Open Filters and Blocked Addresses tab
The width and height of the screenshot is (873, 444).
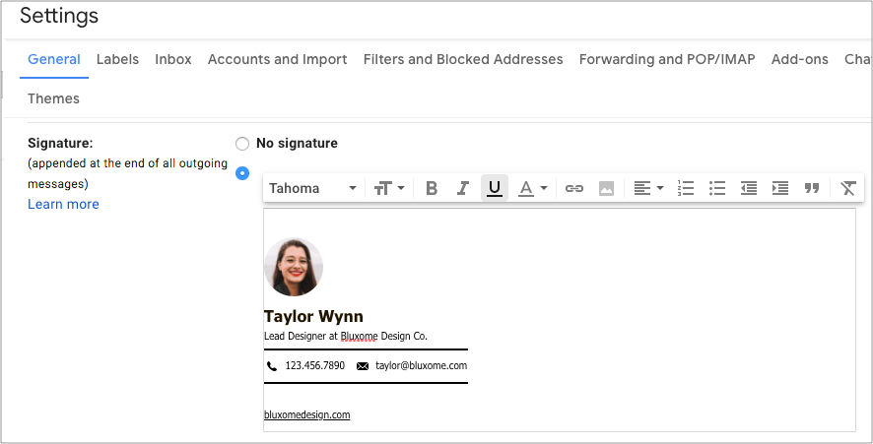pyautogui.click(x=463, y=59)
